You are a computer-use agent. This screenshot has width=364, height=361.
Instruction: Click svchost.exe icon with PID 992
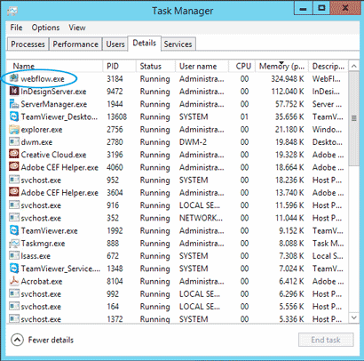point(14,293)
